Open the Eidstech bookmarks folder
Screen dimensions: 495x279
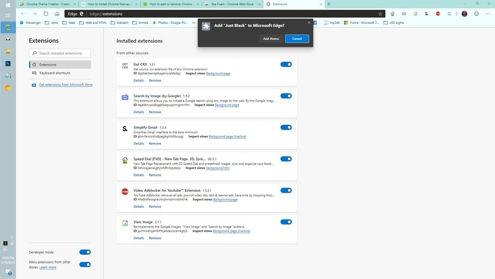pos(119,23)
